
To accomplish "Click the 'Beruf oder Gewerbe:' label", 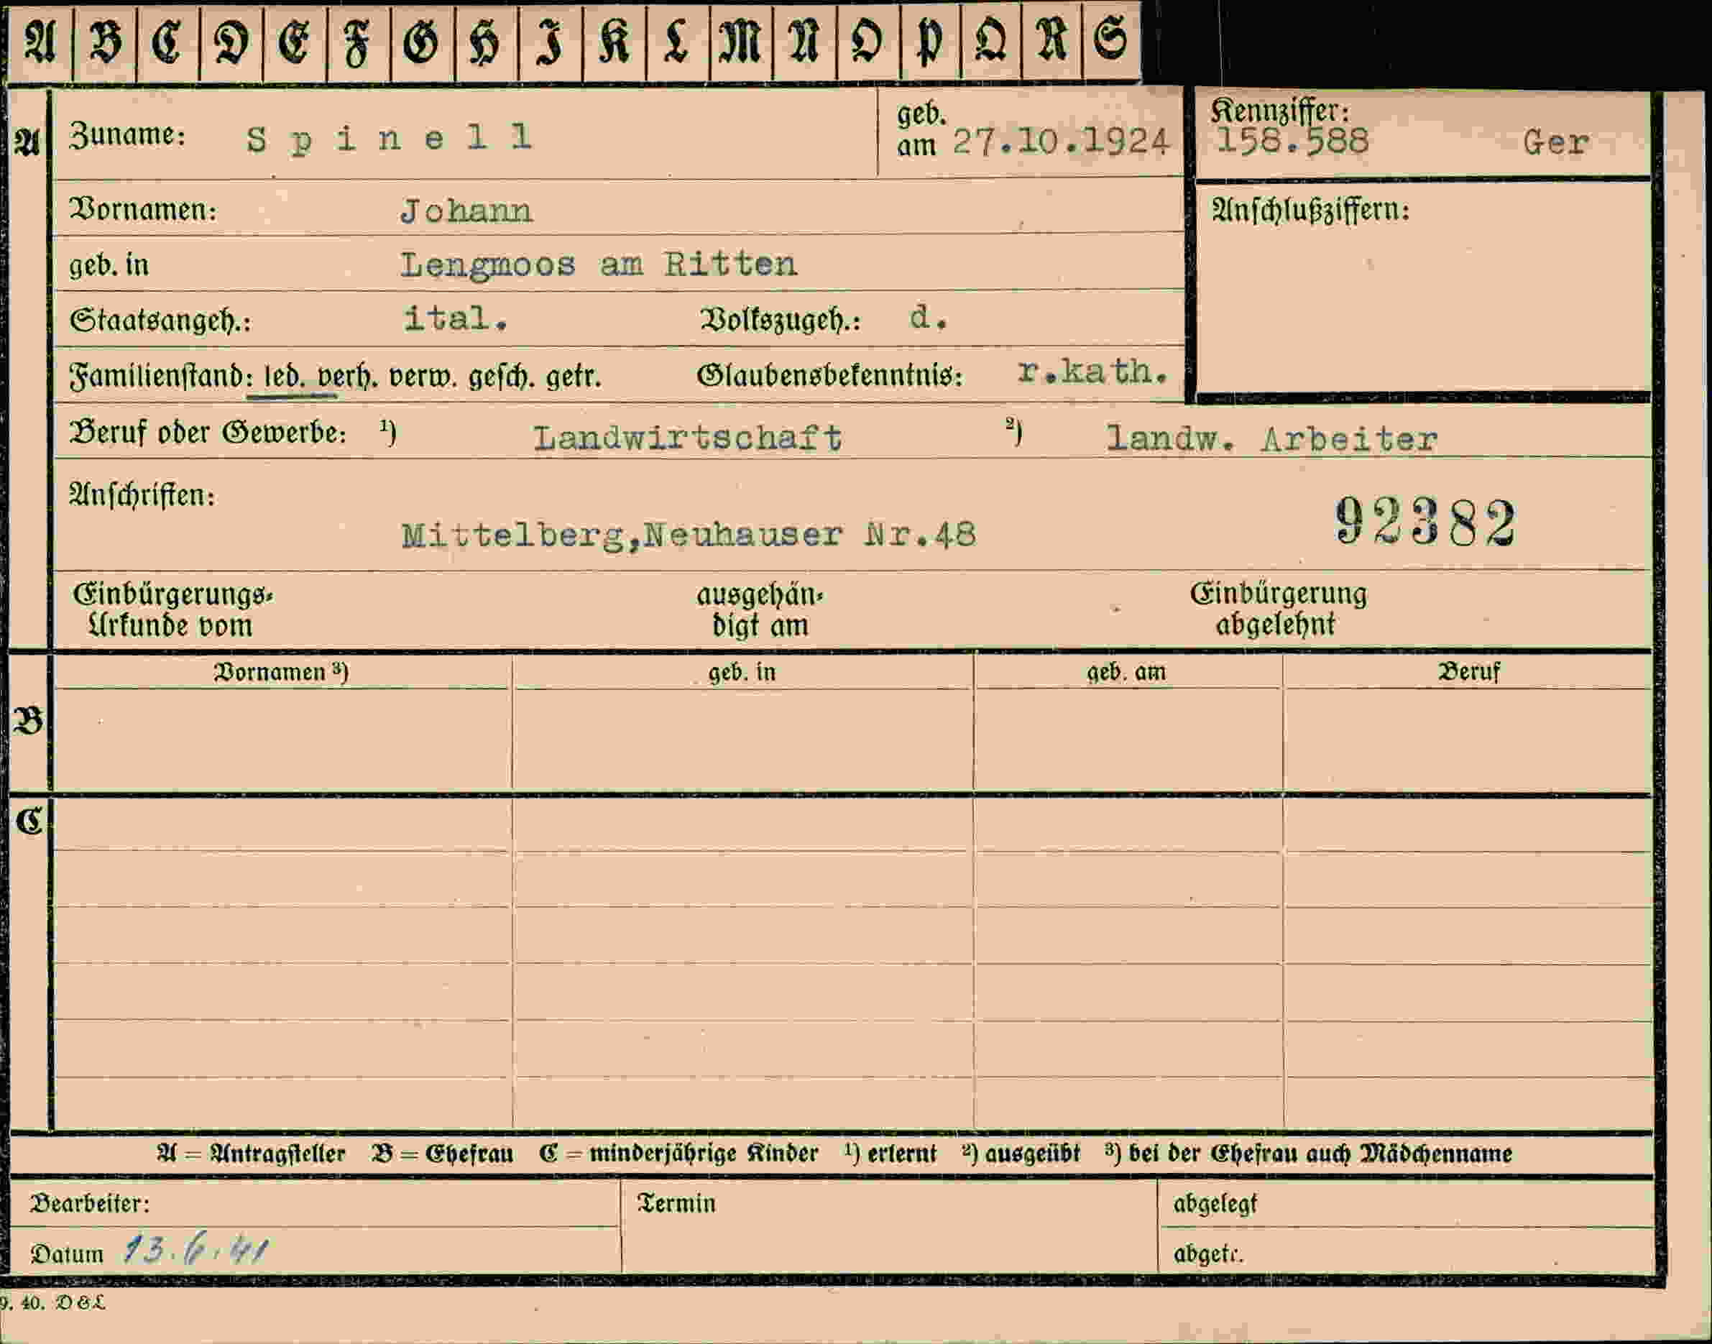I will tap(208, 433).
